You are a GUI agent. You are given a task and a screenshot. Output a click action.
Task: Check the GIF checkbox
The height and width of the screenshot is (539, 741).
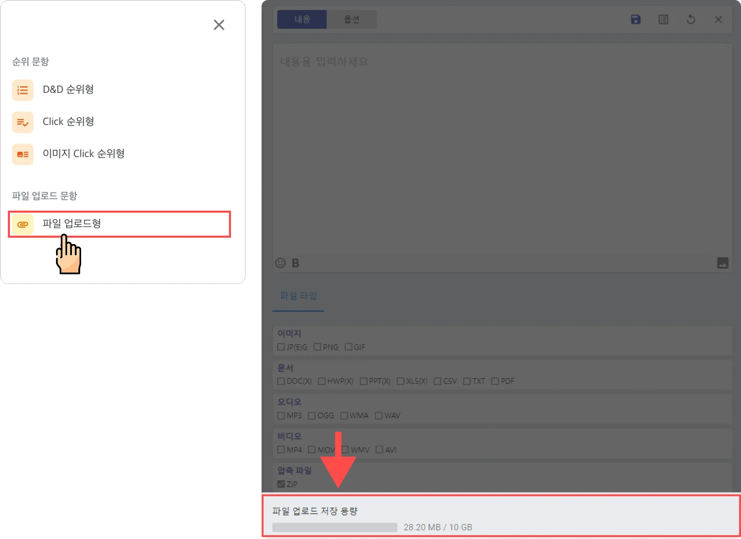coord(348,347)
